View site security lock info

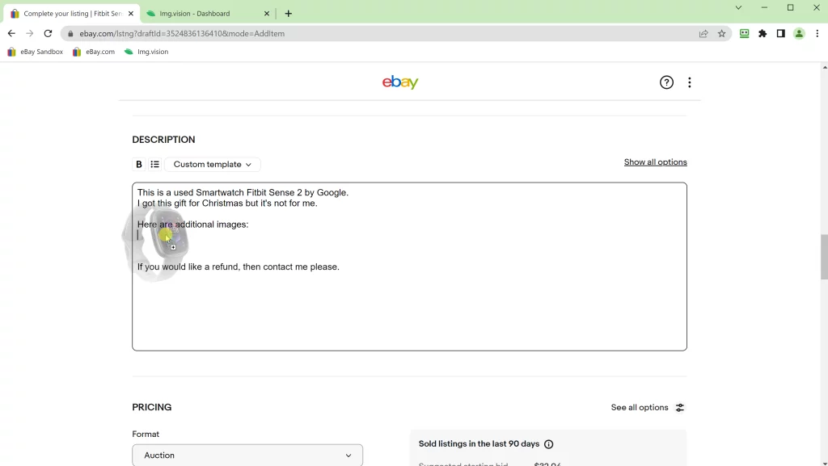[x=70, y=34]
